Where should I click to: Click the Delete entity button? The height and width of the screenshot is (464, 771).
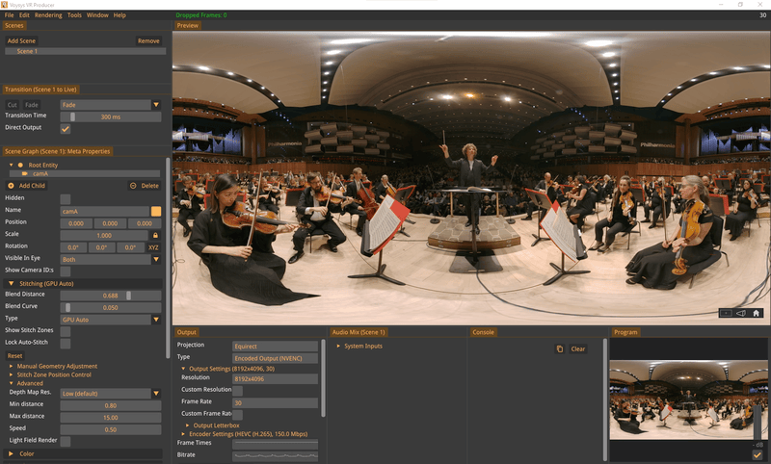click(144, 186)
